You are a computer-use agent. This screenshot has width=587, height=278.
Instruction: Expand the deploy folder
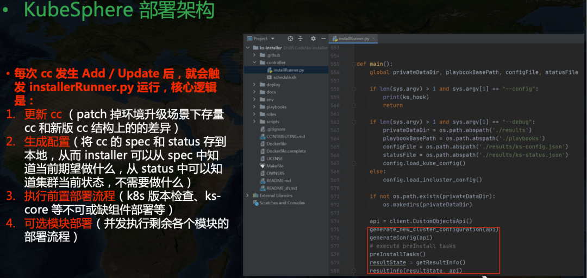point(254,85)
